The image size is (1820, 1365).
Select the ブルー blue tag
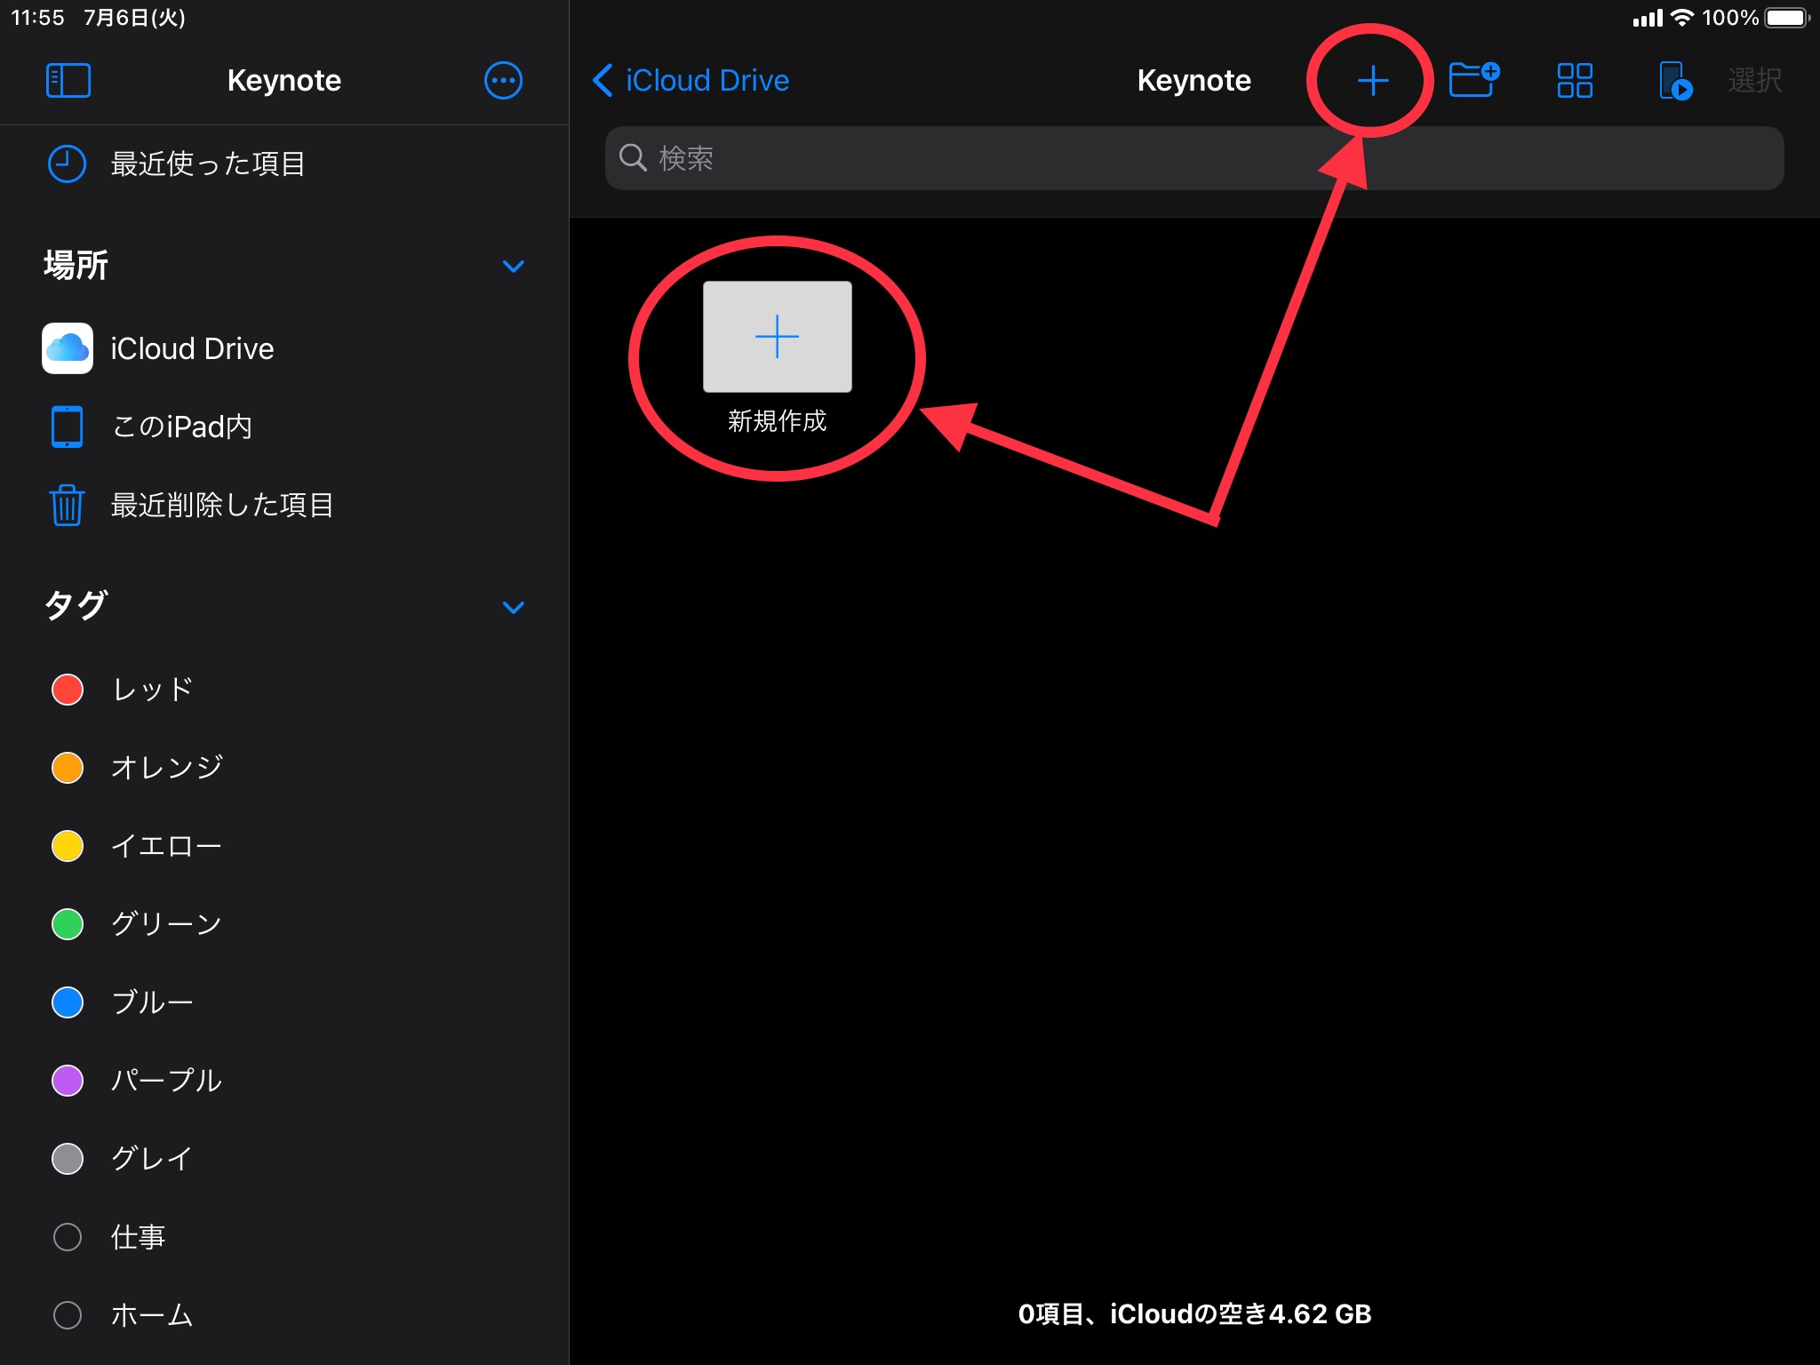284,1002
